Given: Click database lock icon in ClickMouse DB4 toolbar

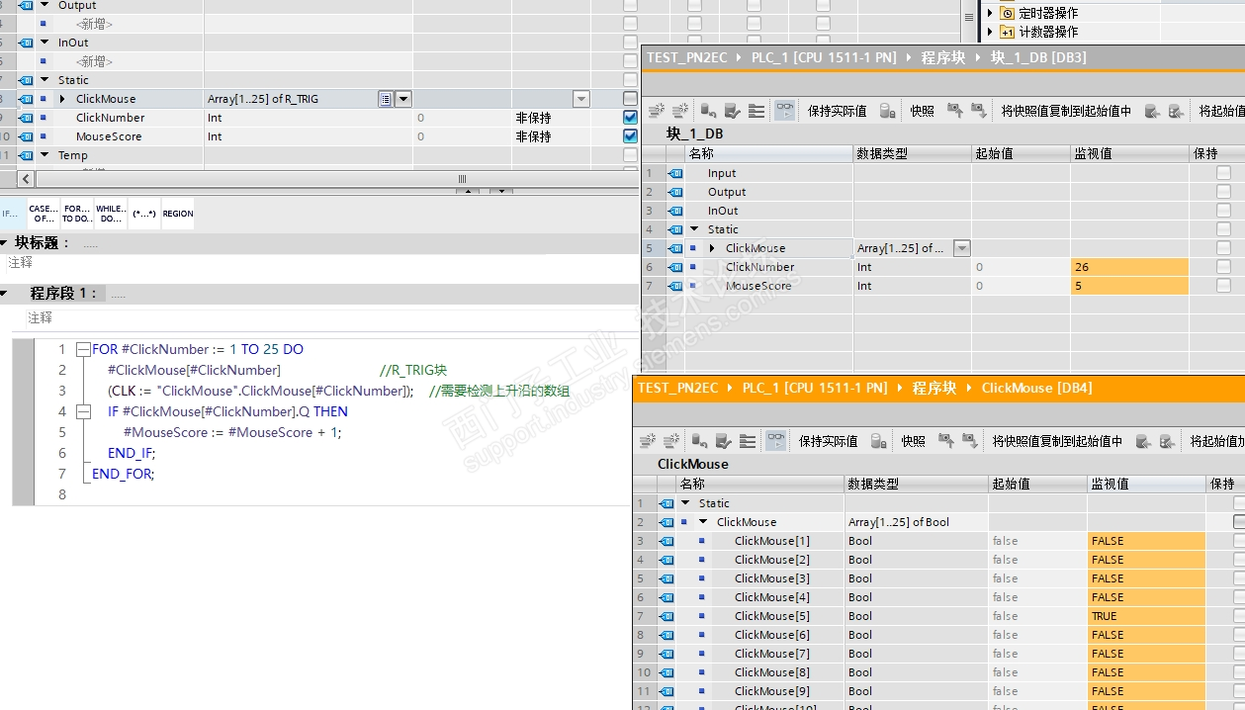Looking at the screenshot, I should 879,441.
